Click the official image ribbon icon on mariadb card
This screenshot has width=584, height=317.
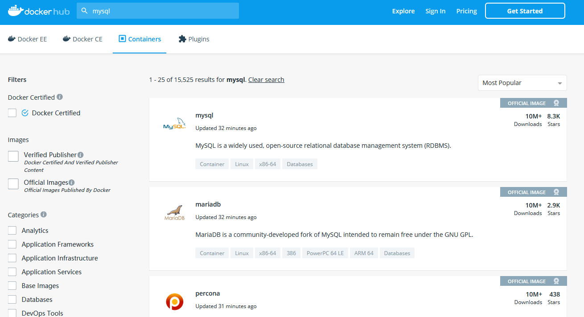[x=556, y=192]
